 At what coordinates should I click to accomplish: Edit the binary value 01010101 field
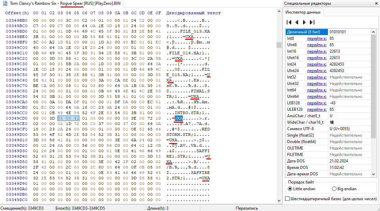(x=349, y=32)
